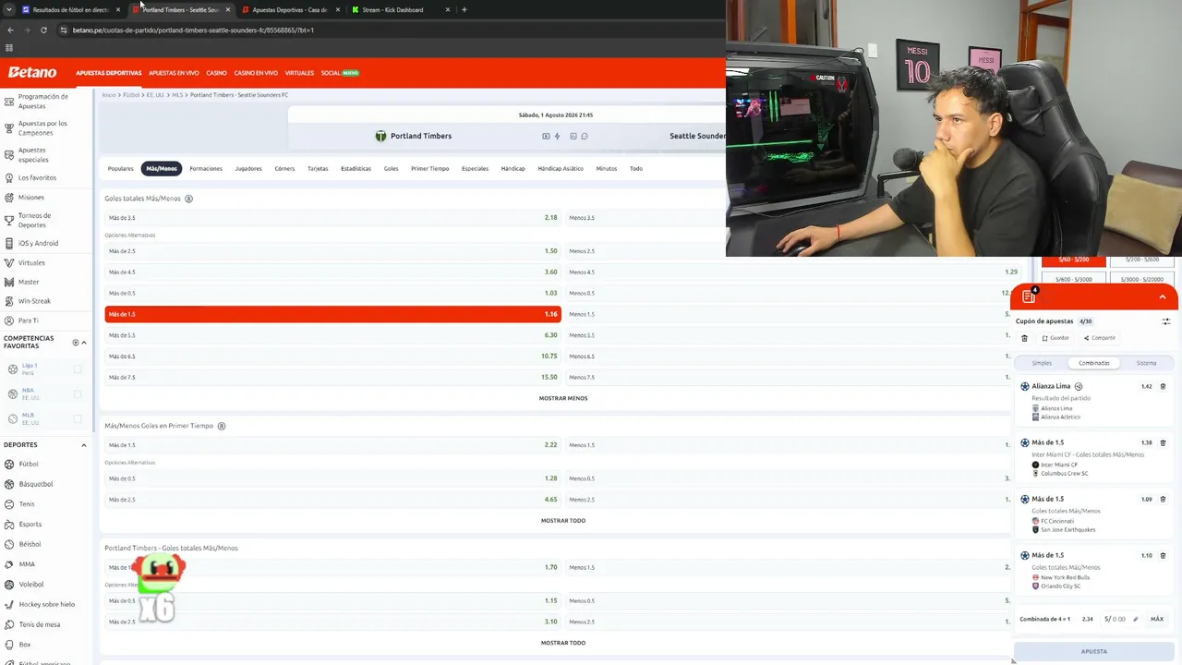Go to the MLS breadcrumb link
The height and width of the screenshot is (665, 1182).
177,95
